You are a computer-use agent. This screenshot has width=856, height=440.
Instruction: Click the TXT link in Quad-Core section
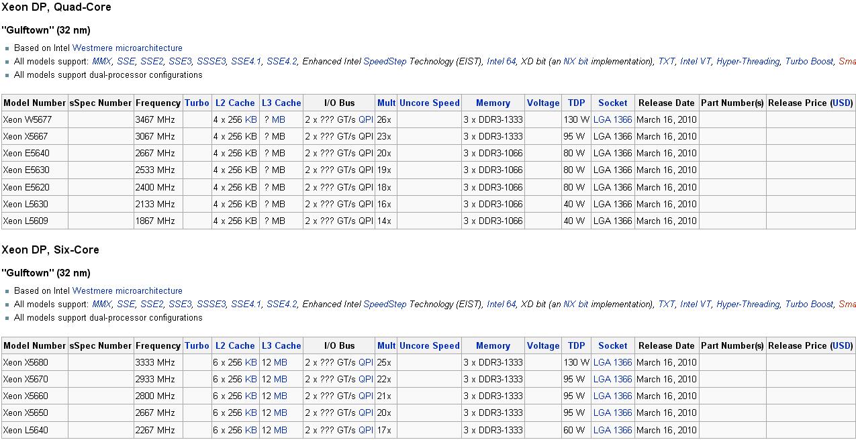pyautogui.click(x=666, y=62)
